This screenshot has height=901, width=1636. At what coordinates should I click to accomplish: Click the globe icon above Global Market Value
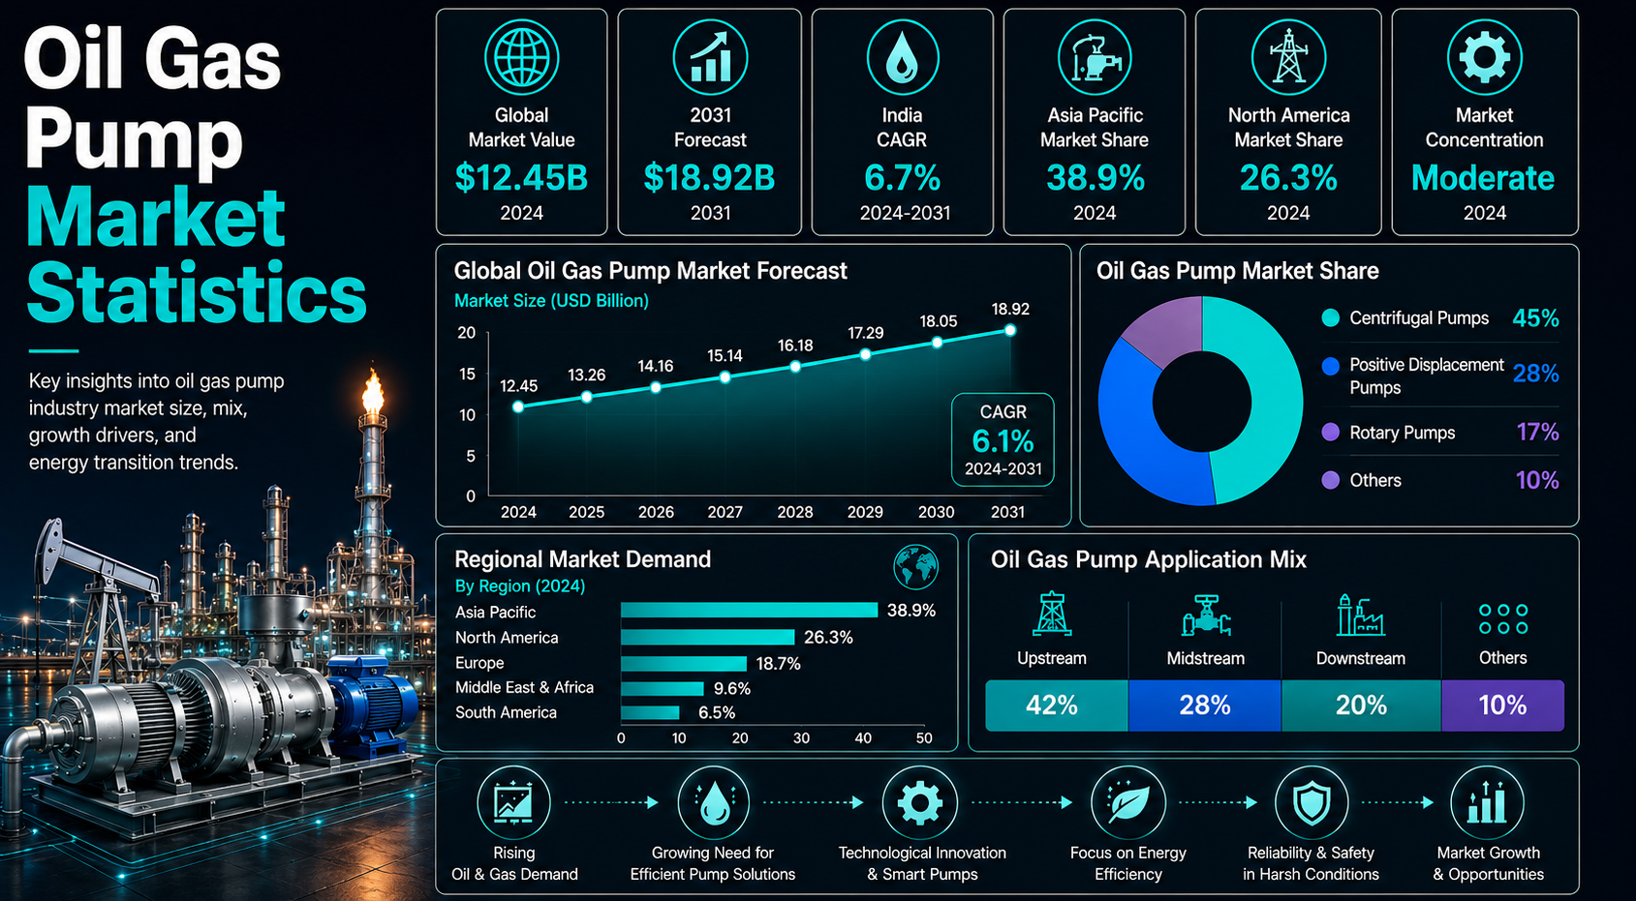(x=521, y=57)
